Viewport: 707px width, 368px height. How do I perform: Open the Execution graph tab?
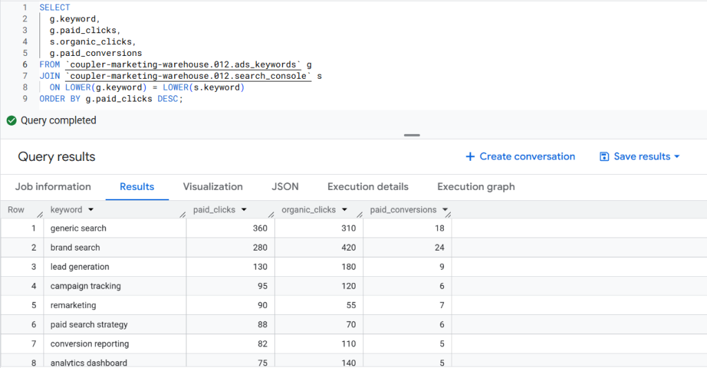click(x=476, y=186)
